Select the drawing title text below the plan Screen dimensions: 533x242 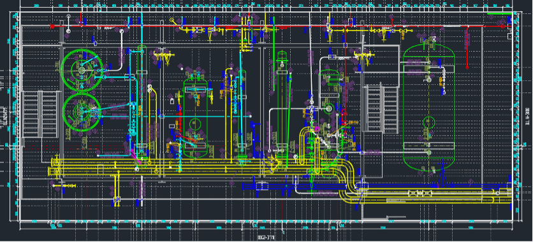(266, 237)
